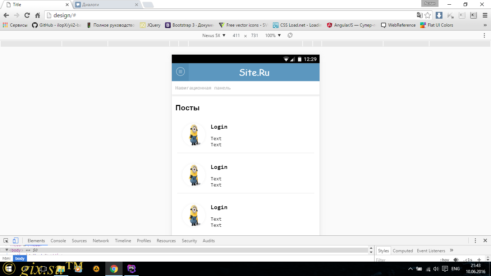Translate this page icon in address bar
The height and width of the screenshot is (276, 491).
tap(419, 15)
